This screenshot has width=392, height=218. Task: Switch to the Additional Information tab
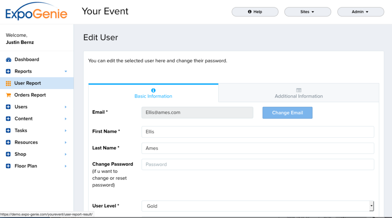(299, 93)
